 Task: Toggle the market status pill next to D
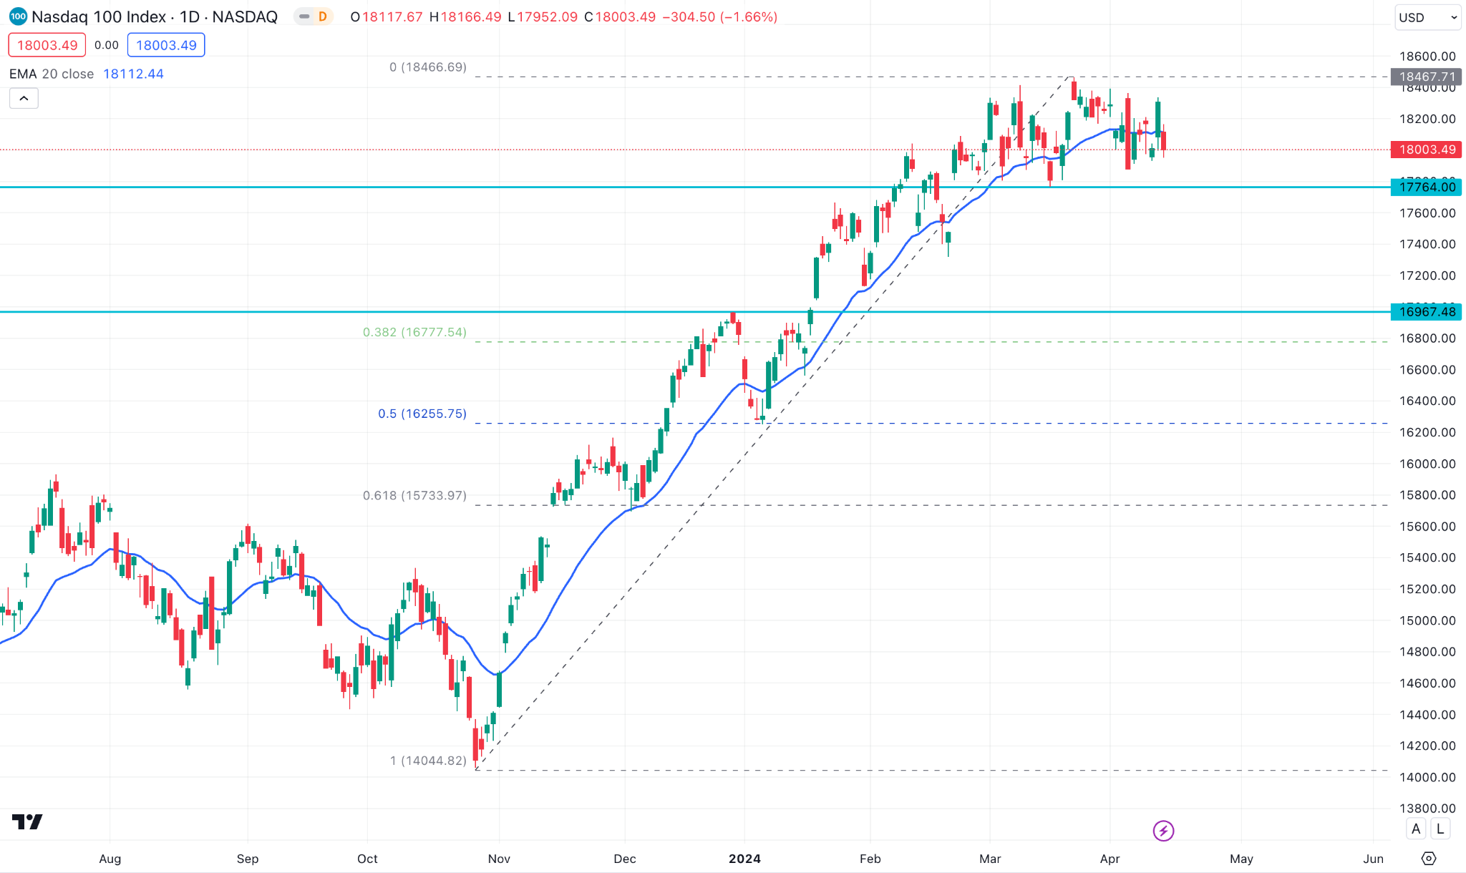click(304, 16)
